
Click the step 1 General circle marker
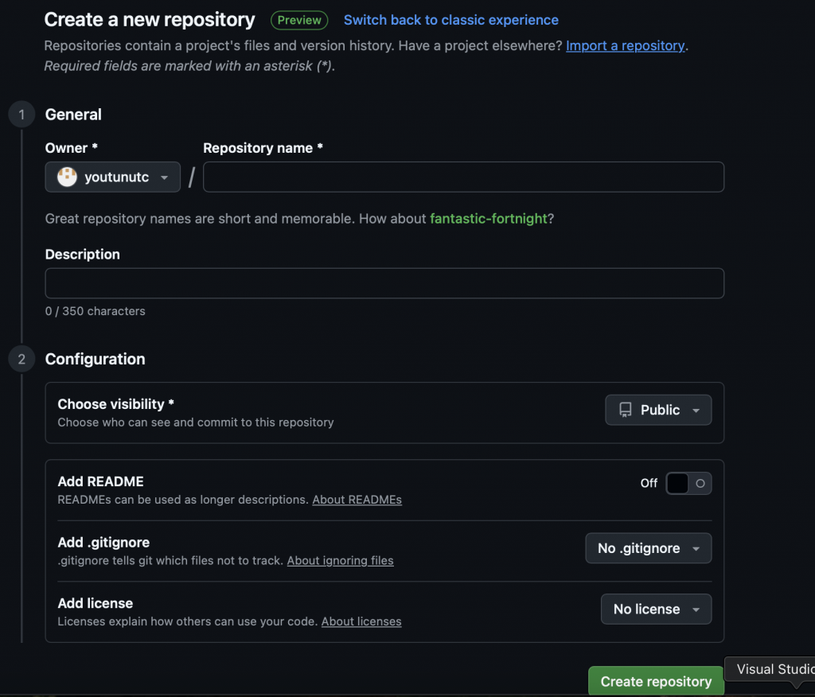[x=21, y=115]
